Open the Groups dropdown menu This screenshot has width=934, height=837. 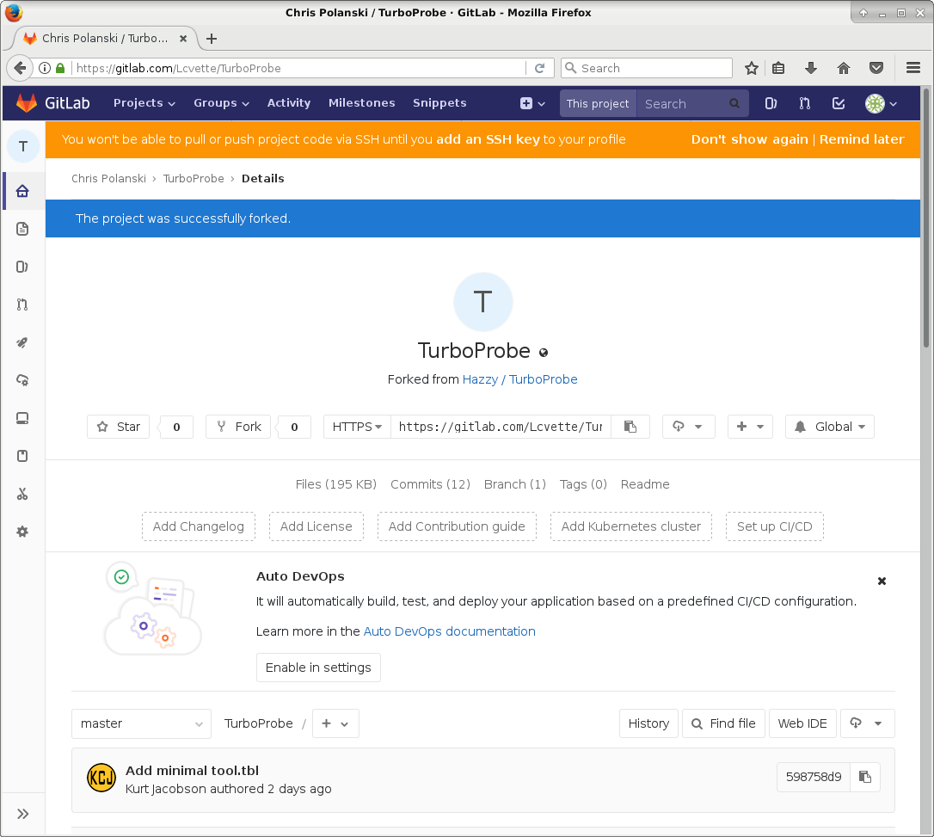pyautogui.click(x=221, y=103)
